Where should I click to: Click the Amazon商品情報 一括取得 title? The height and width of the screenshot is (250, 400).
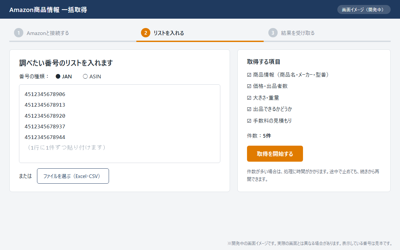(x=48, y=10)
